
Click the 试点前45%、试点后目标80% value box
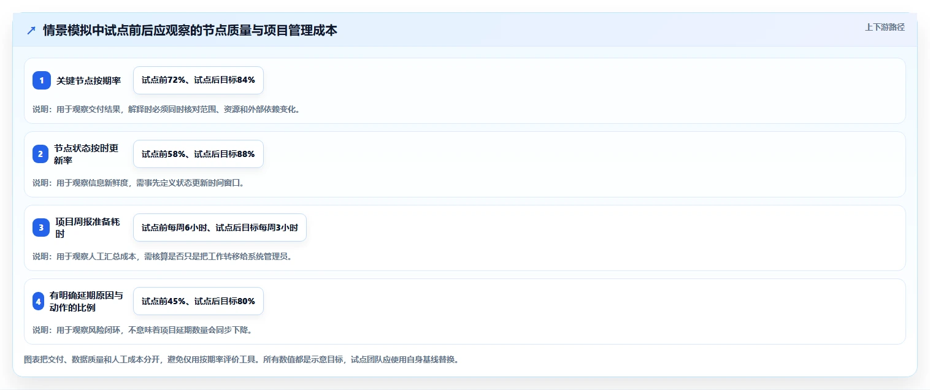[x=198, y=301]
